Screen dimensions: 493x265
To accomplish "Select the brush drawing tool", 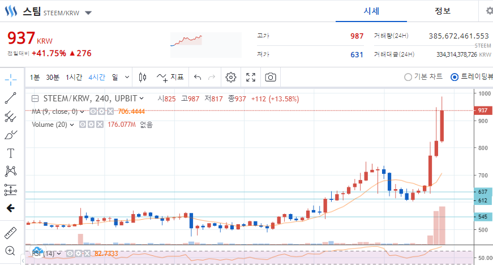I will [10, 135].
